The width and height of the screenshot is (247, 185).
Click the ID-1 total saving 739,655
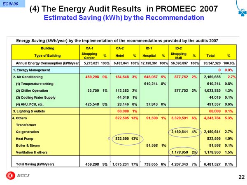(151, 164)
